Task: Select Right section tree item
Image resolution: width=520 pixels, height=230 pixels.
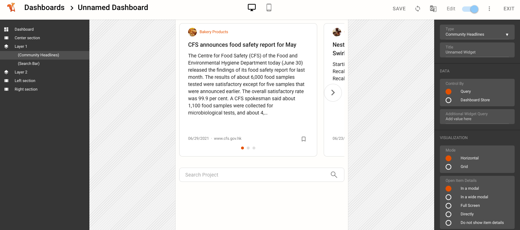Action: click(45, 89)
